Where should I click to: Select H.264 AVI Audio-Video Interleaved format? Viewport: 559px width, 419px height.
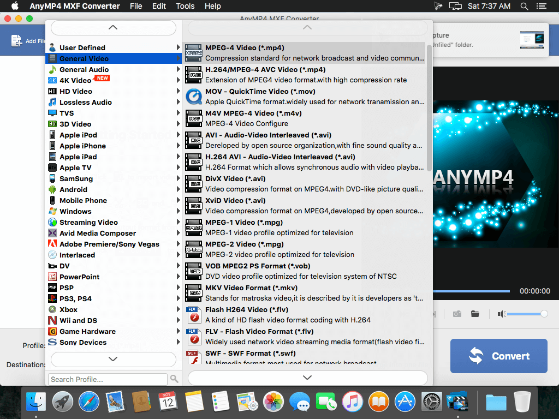click(x=305, y=161)
